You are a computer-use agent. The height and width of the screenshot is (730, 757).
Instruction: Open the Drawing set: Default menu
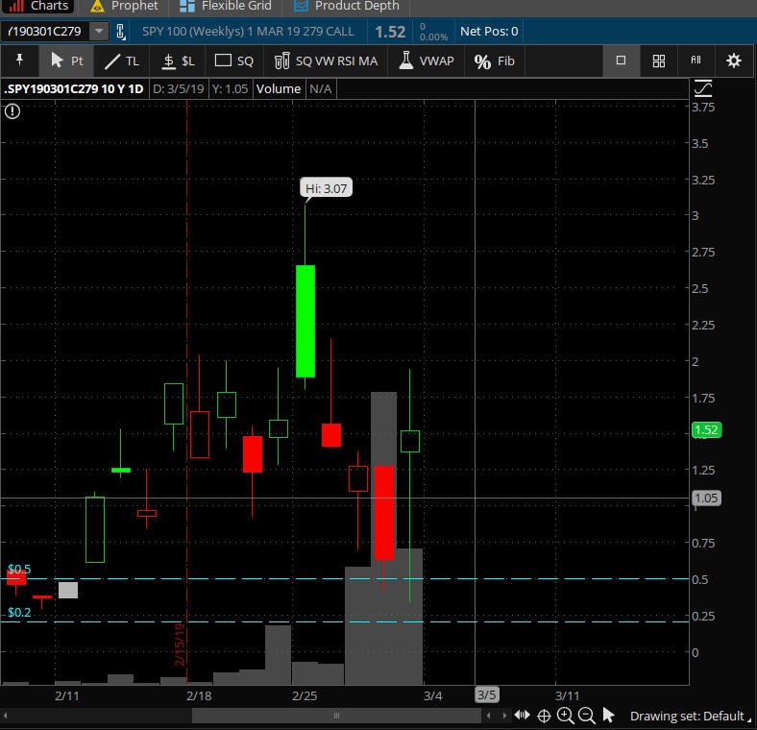point(690,716)
